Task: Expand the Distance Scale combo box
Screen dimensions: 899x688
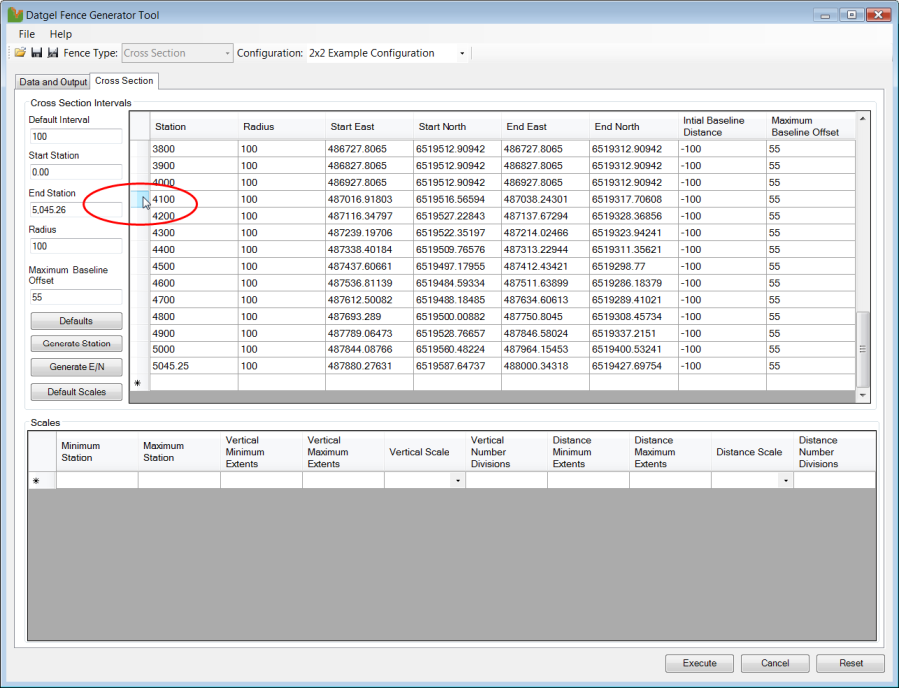Action: (786, 481)
